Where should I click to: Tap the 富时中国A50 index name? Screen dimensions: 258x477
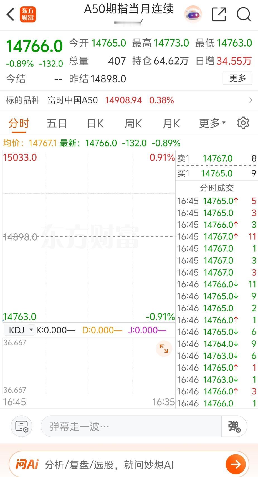73,100
